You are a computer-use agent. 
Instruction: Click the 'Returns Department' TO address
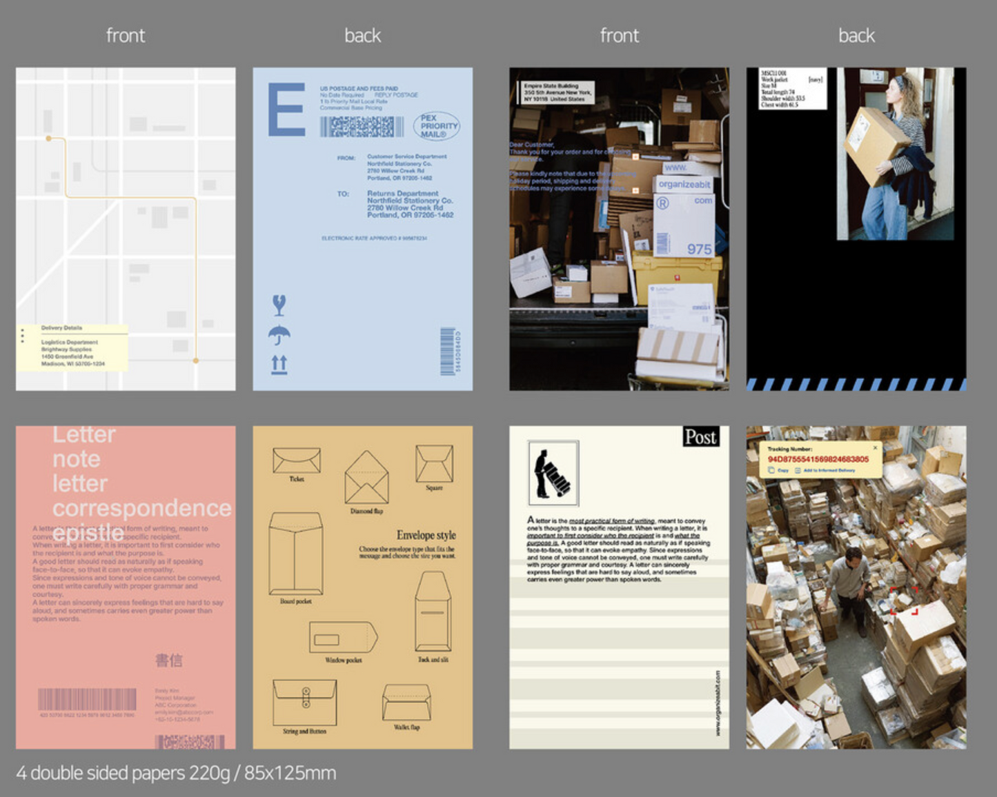[410, 204]
